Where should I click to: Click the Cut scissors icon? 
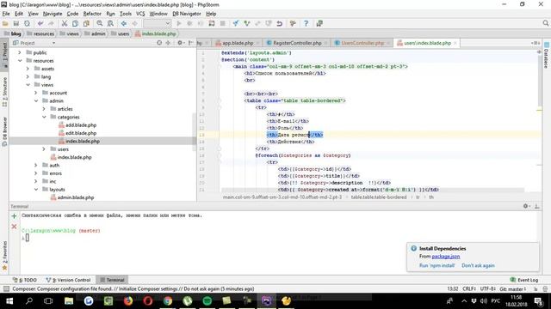65,23
